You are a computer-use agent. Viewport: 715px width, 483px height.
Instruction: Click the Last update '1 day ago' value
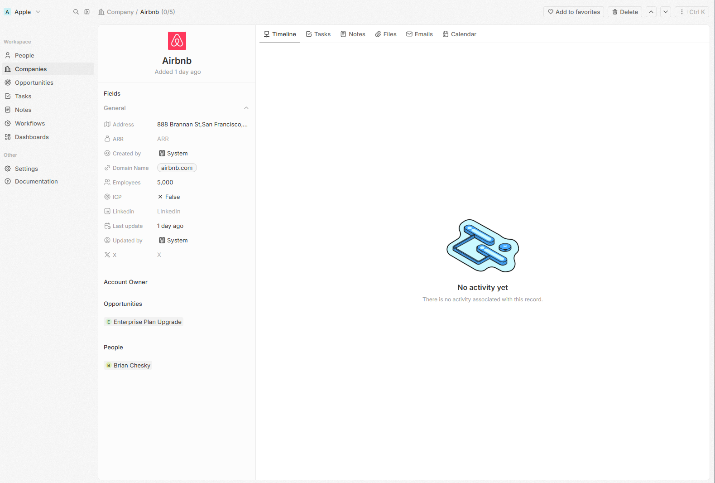coord(170,226)
